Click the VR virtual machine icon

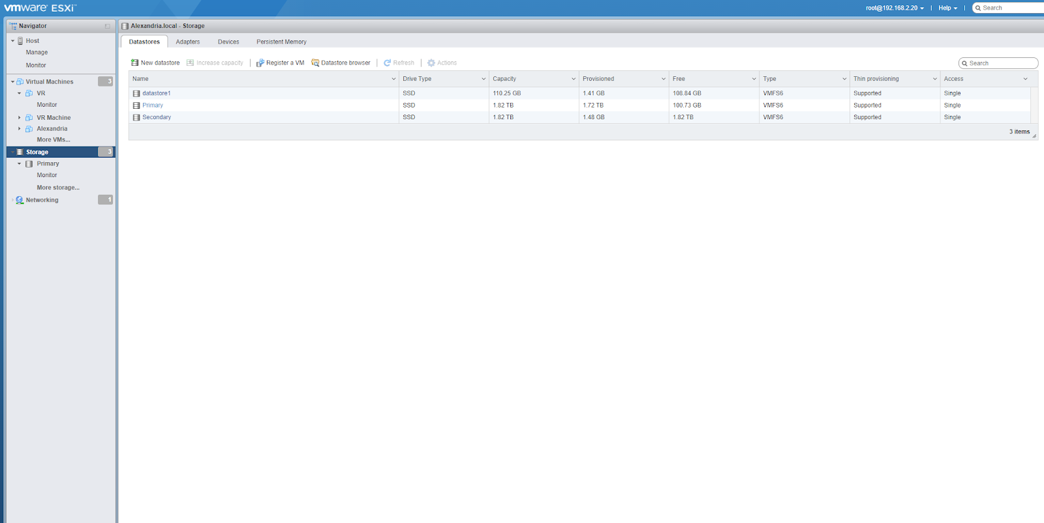pyautogui.click(x=29, y=93)
